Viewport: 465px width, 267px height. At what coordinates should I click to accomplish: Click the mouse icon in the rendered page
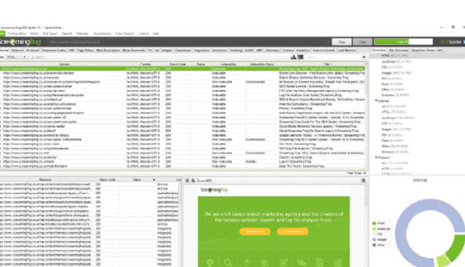click(x=247, y=262)
